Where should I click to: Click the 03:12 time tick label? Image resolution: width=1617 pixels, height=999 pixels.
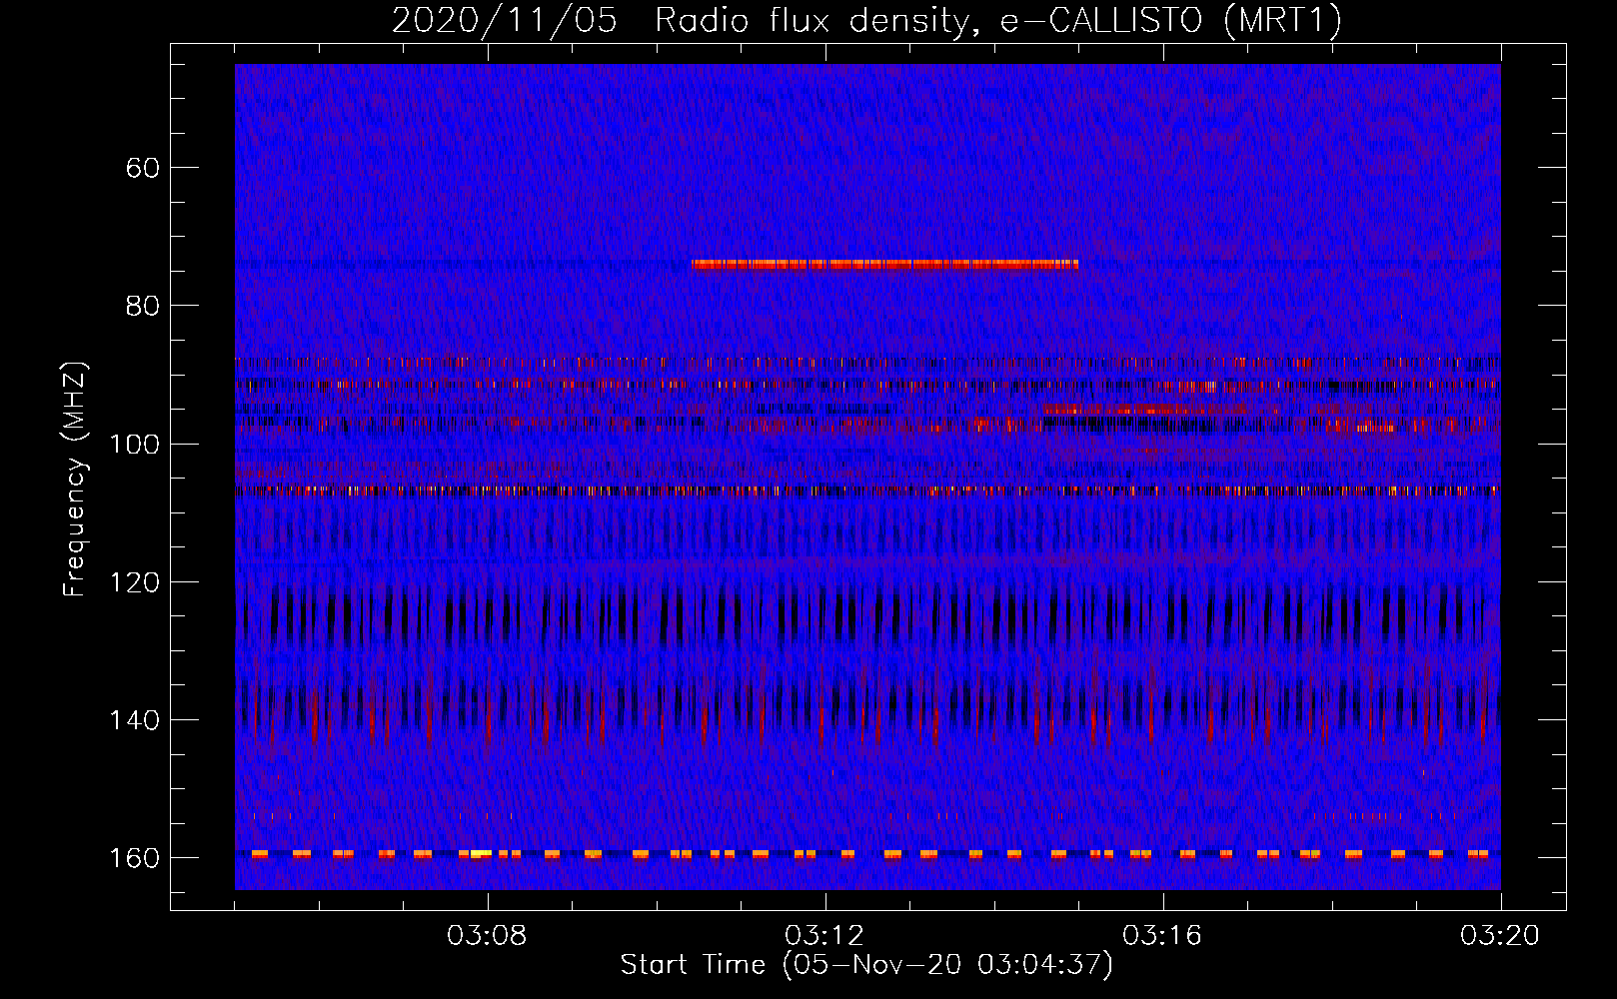click(824, 936)
